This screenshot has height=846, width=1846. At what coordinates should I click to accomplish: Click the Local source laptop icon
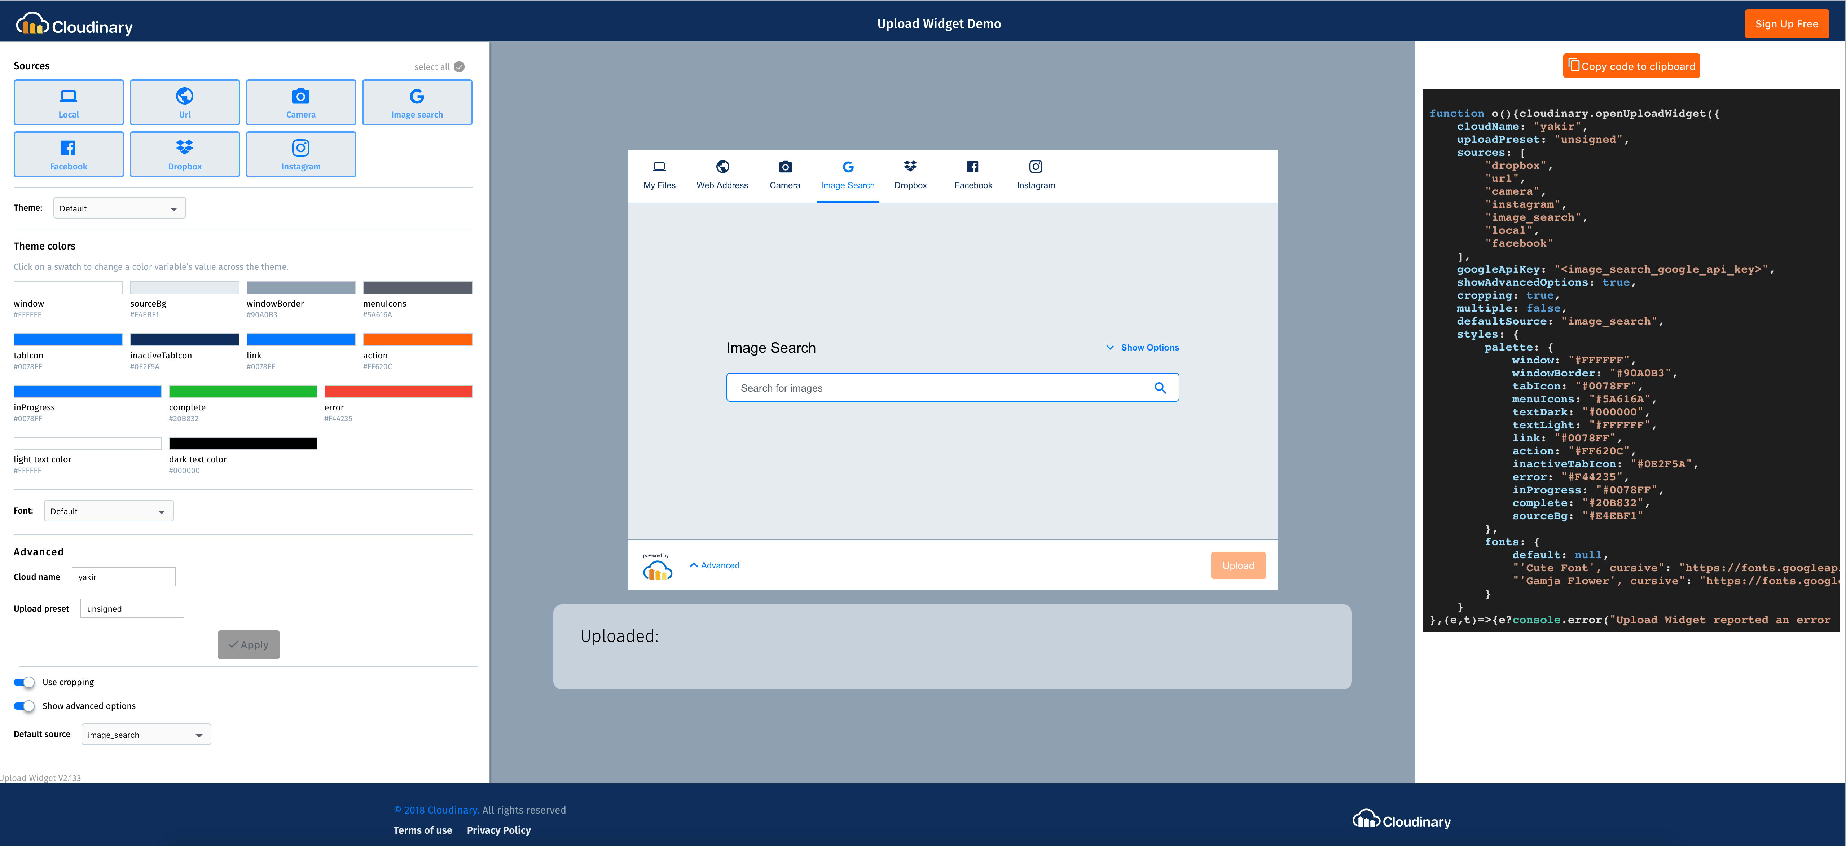(x=68, y=96)
